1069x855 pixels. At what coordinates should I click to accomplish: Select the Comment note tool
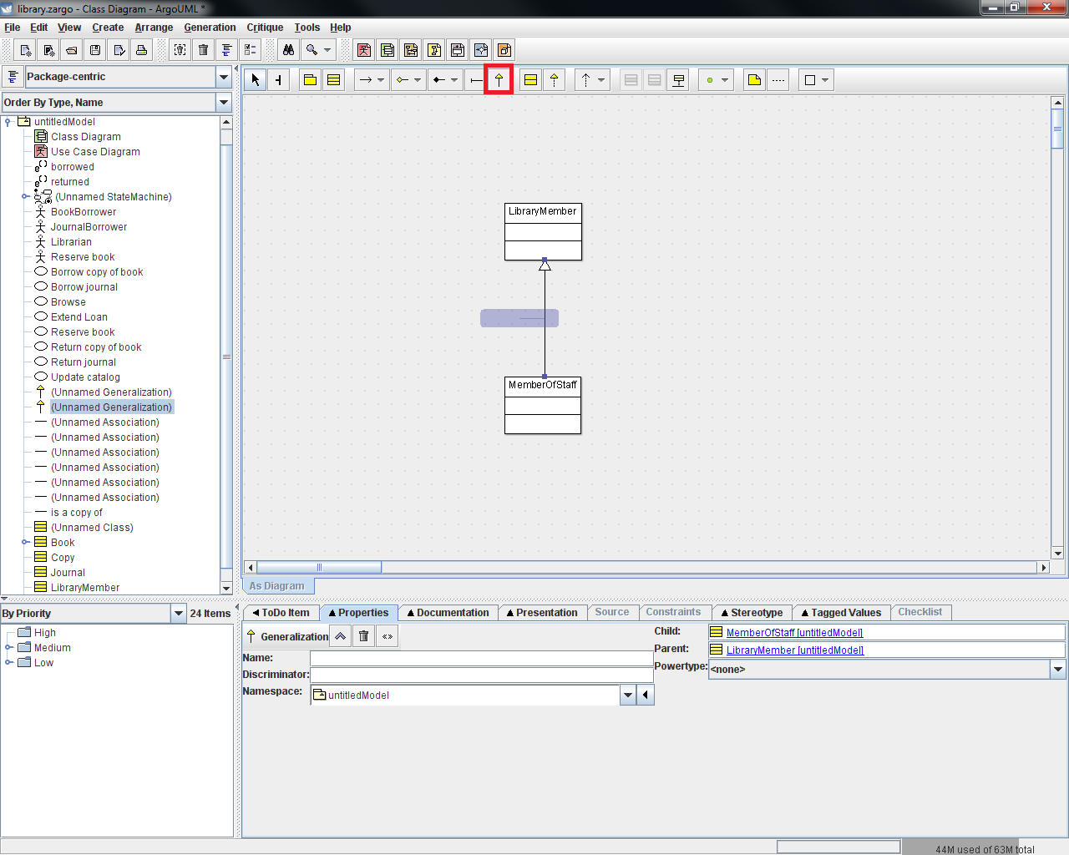click(x=754, y=80)
